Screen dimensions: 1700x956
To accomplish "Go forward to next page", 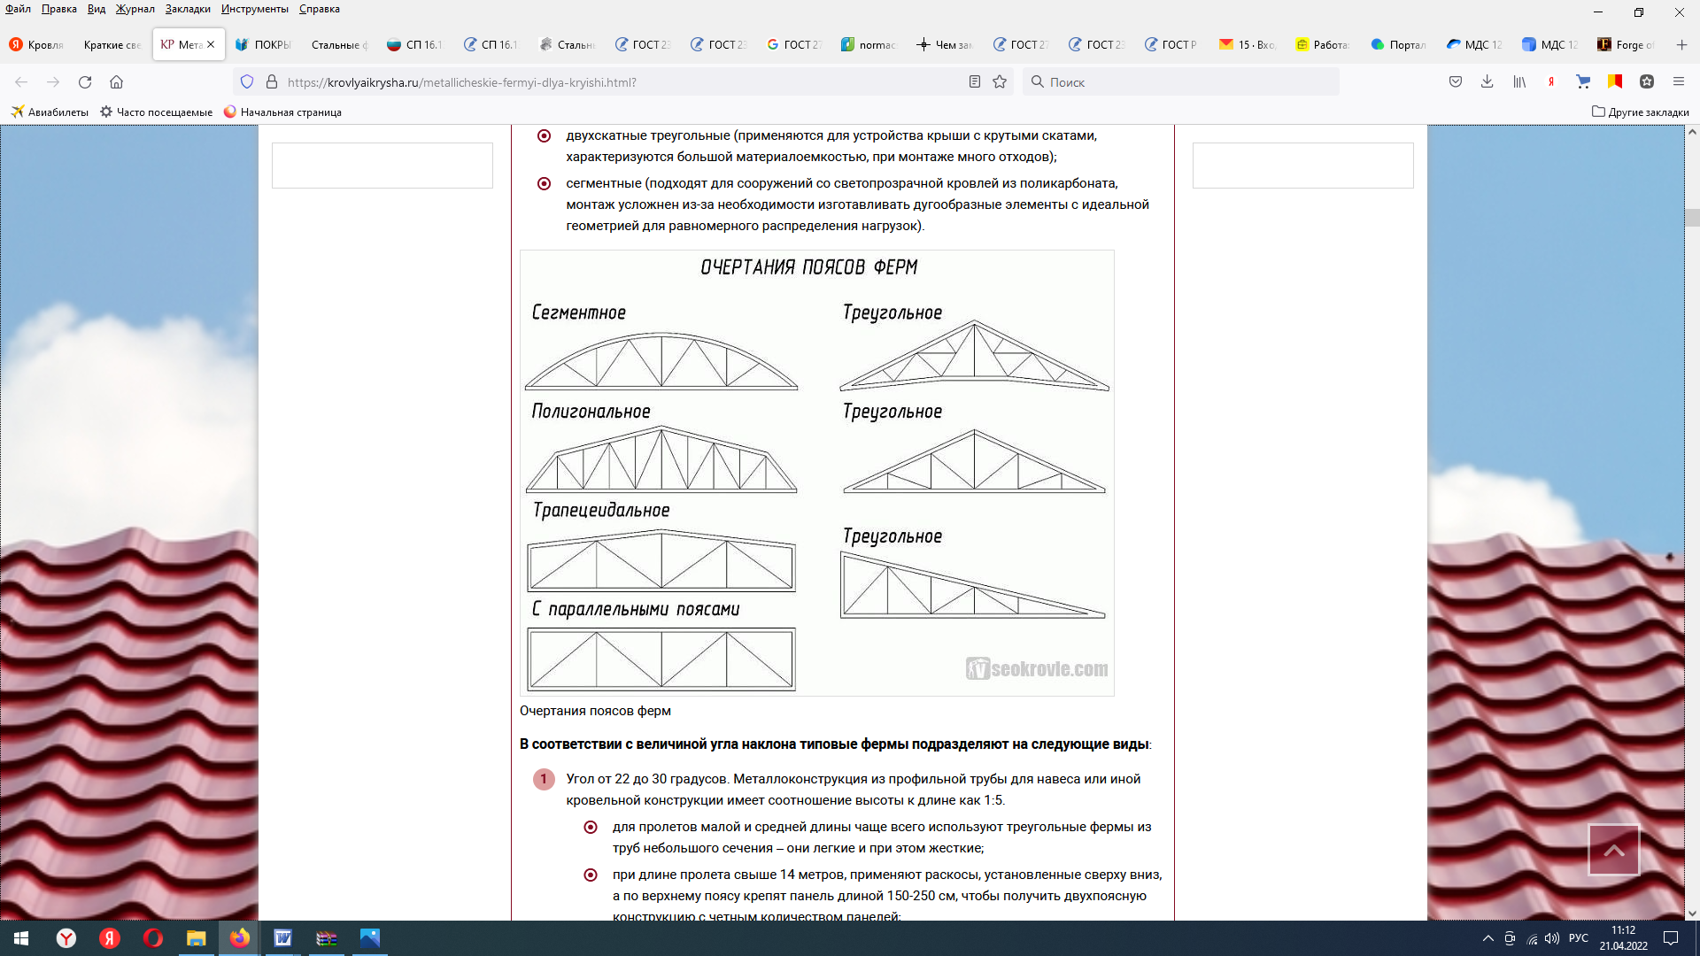I will (53, 81).
